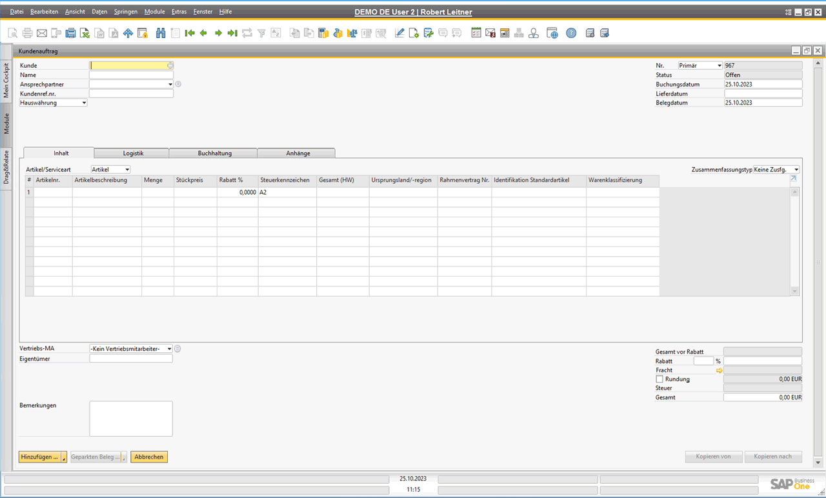The image size is (826, 498).
Task: Open the Kunde selection list icon
Action: pos(170,65)
